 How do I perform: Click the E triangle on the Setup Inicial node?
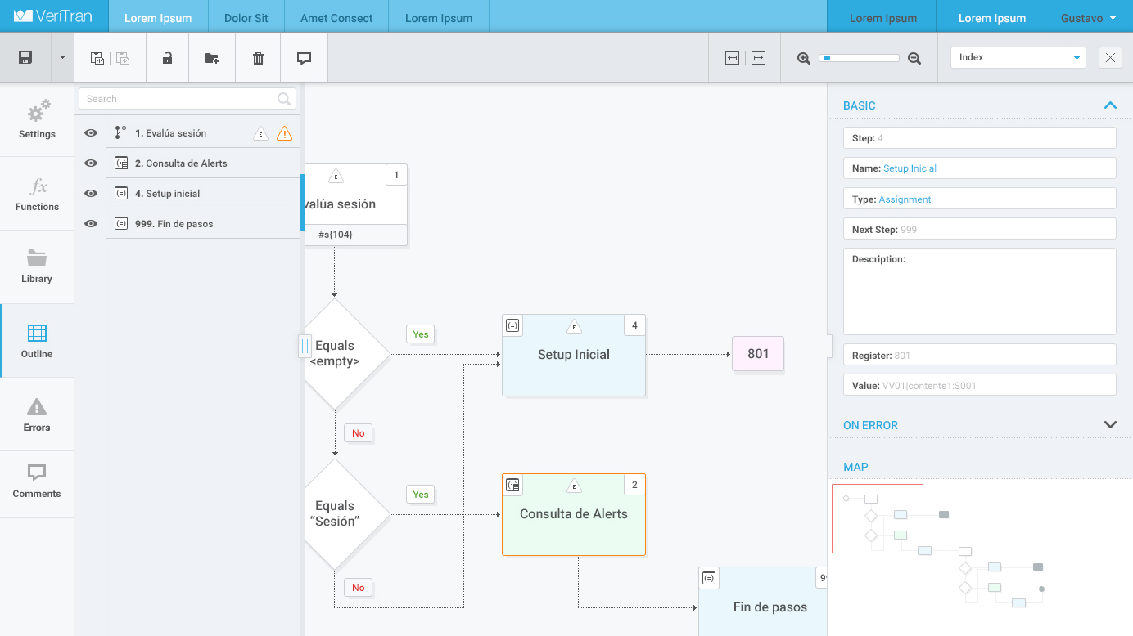tap(574, 326)
